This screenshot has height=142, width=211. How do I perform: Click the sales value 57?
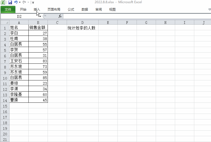point(38,50)
